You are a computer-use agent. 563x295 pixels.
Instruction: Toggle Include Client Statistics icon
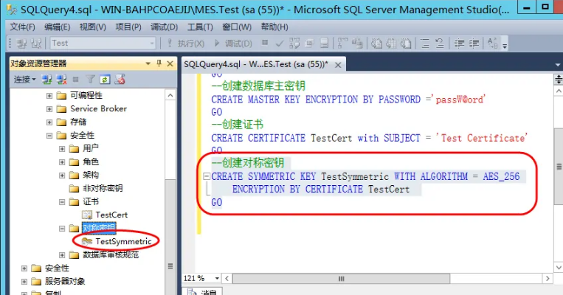coord(357,44)
